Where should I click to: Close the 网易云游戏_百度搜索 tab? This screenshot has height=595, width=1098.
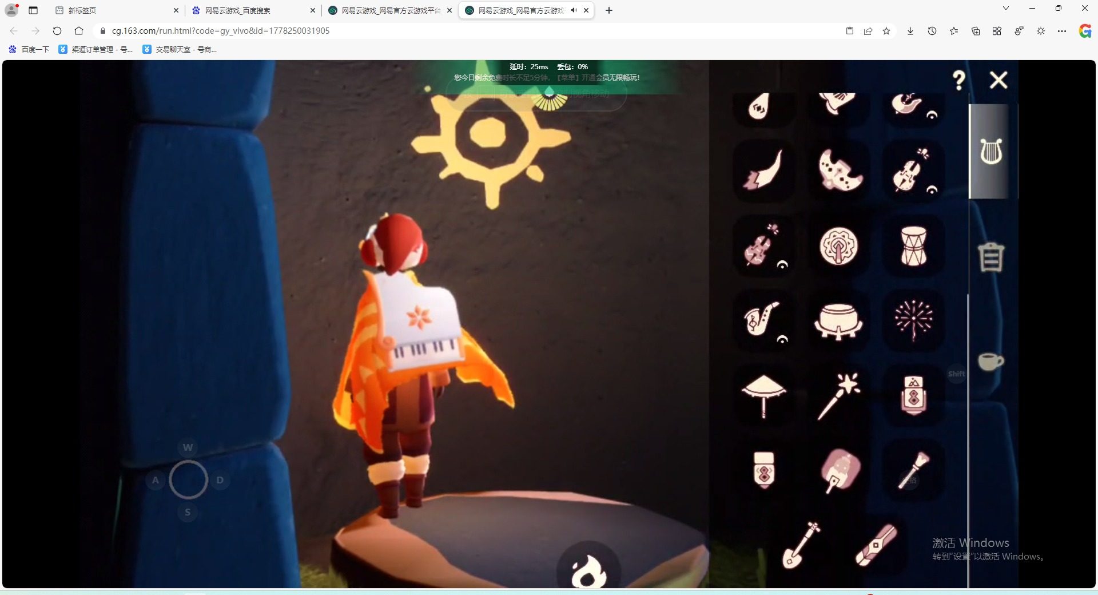click(313, 10)
